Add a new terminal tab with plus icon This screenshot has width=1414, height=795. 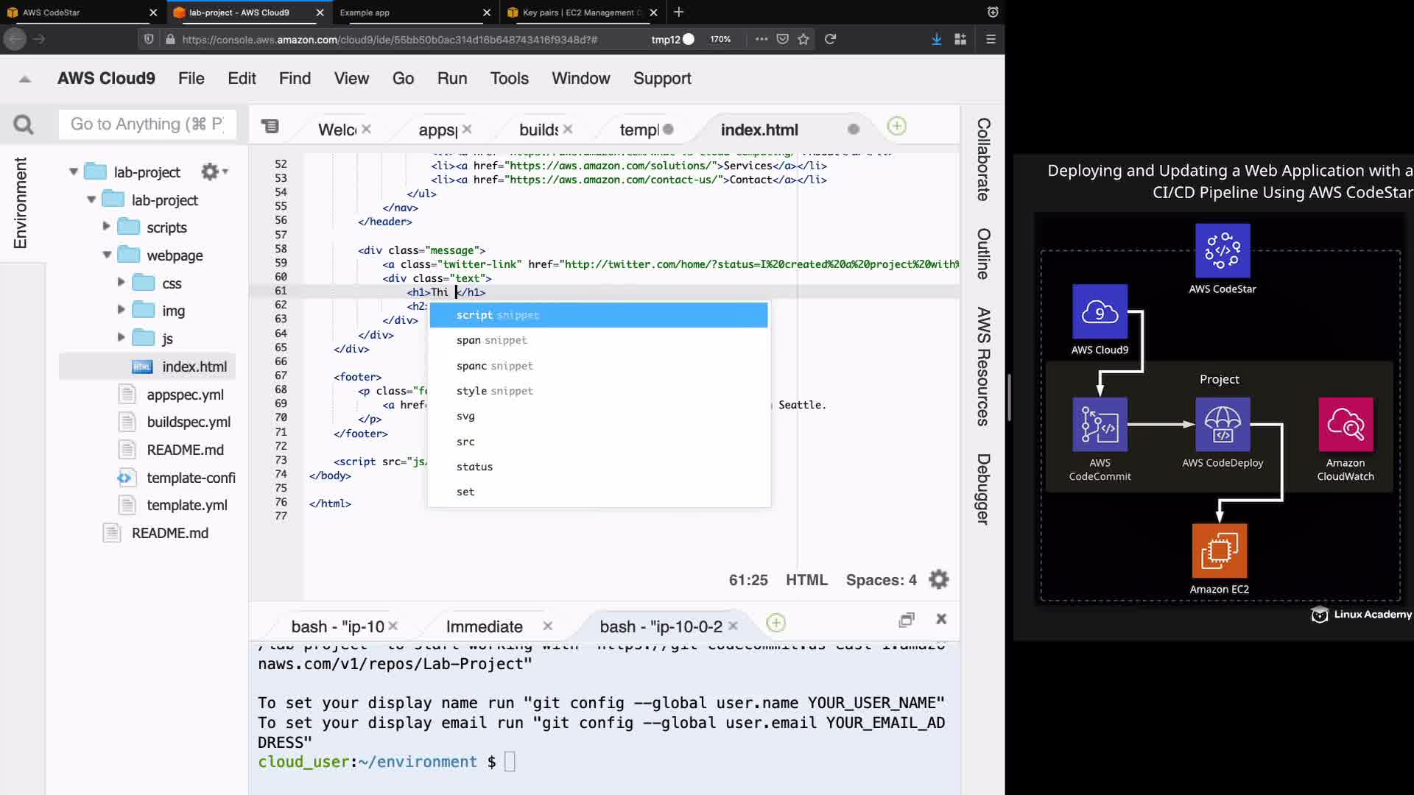pyautogui.click(x=775, y=623)
